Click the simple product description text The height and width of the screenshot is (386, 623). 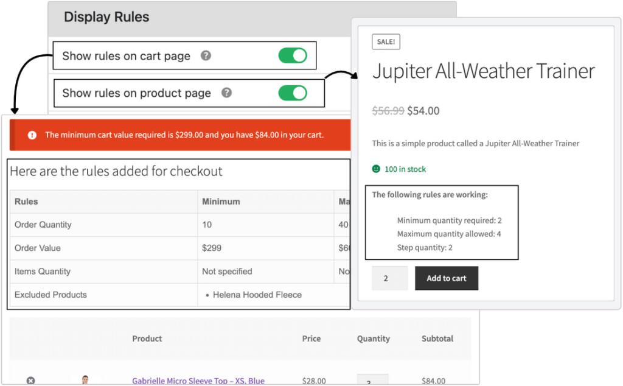pyautogui.click(x=476, y=144)
